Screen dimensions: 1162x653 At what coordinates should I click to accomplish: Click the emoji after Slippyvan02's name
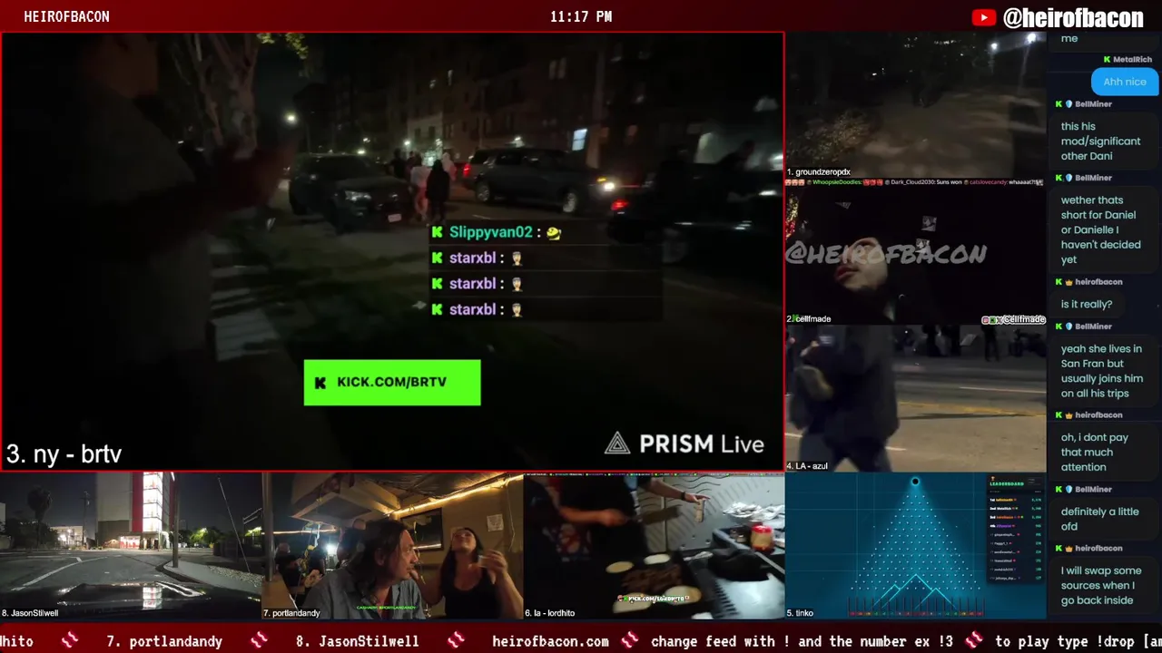pyautogui.click(x=554, y=233)
